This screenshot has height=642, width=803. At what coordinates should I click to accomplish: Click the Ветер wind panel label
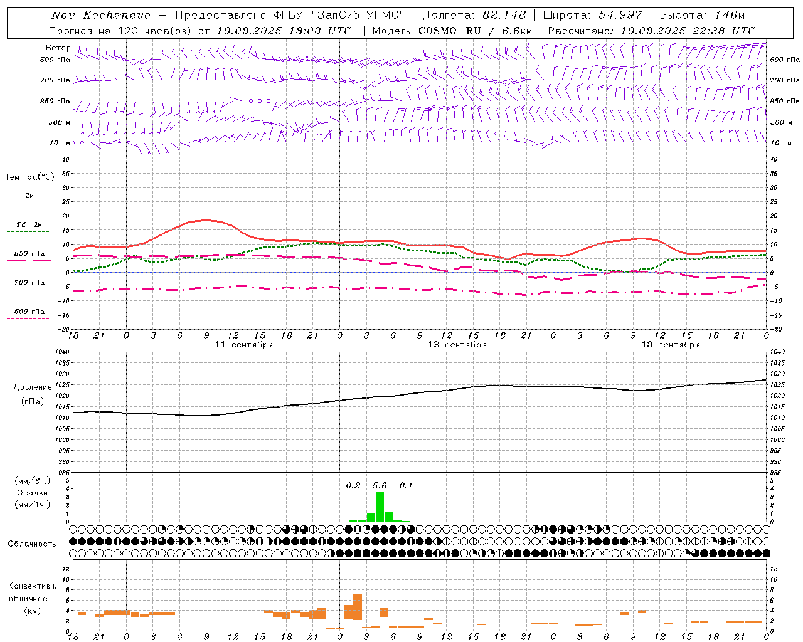coord(58,48)
